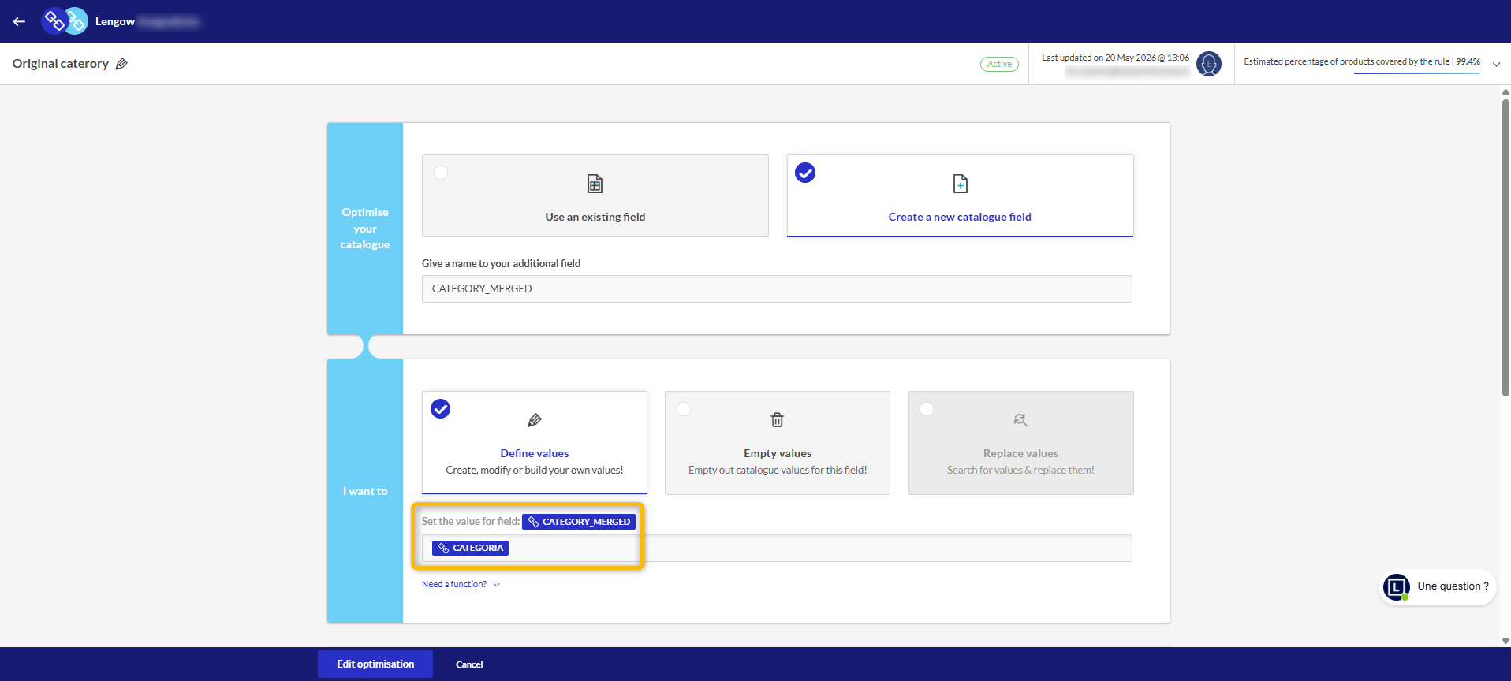Go back using the left arrow
1511x681 pixels.
19,21
